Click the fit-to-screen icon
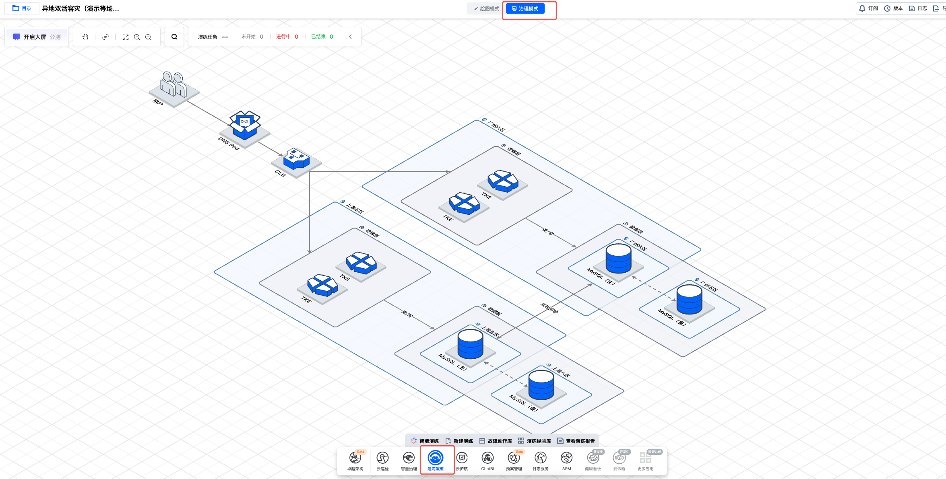This screenshot has height=479, width=946. point(126,37)
